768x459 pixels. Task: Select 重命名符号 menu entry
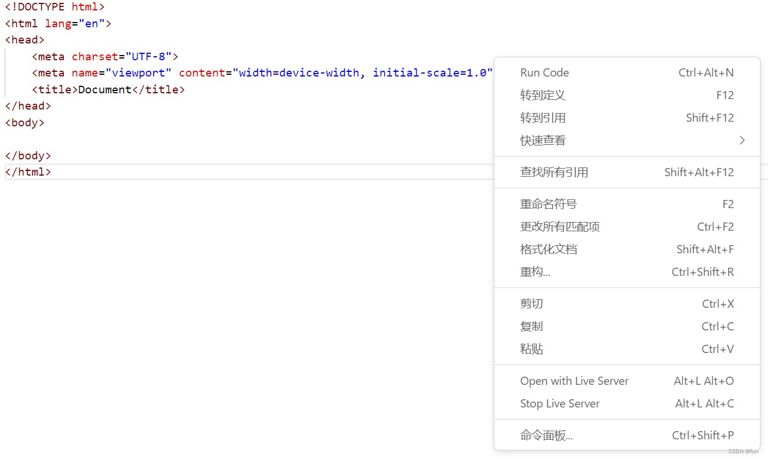[x=627, y=204]
